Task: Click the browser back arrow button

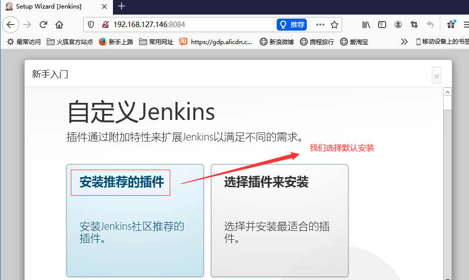Action: pyautogui.click(x=11, y=25)
